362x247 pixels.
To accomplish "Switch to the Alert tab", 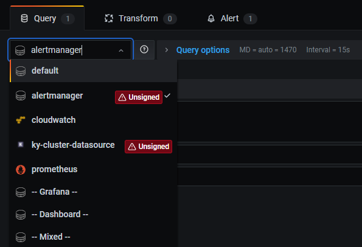I will click(x=232, y=18).
